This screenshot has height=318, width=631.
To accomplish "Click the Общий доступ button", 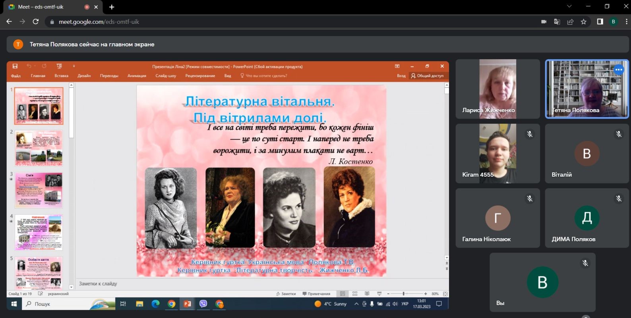I will click(427, 76).
